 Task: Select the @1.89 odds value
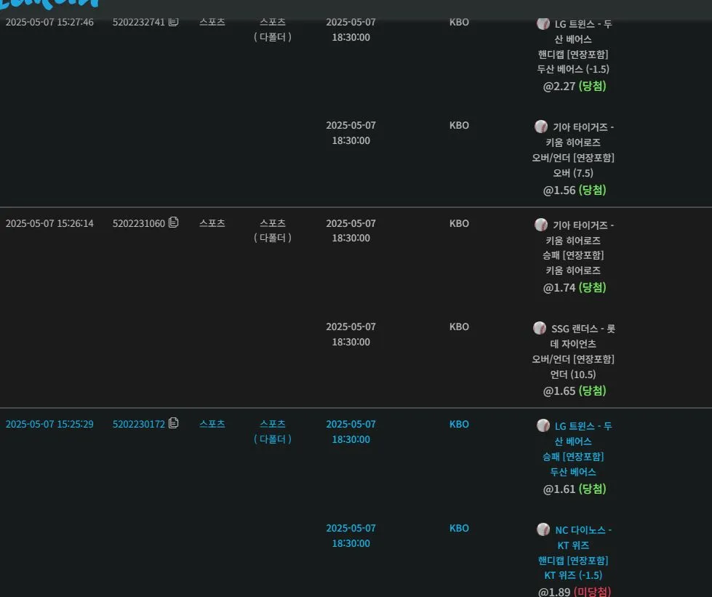point(554,592)
